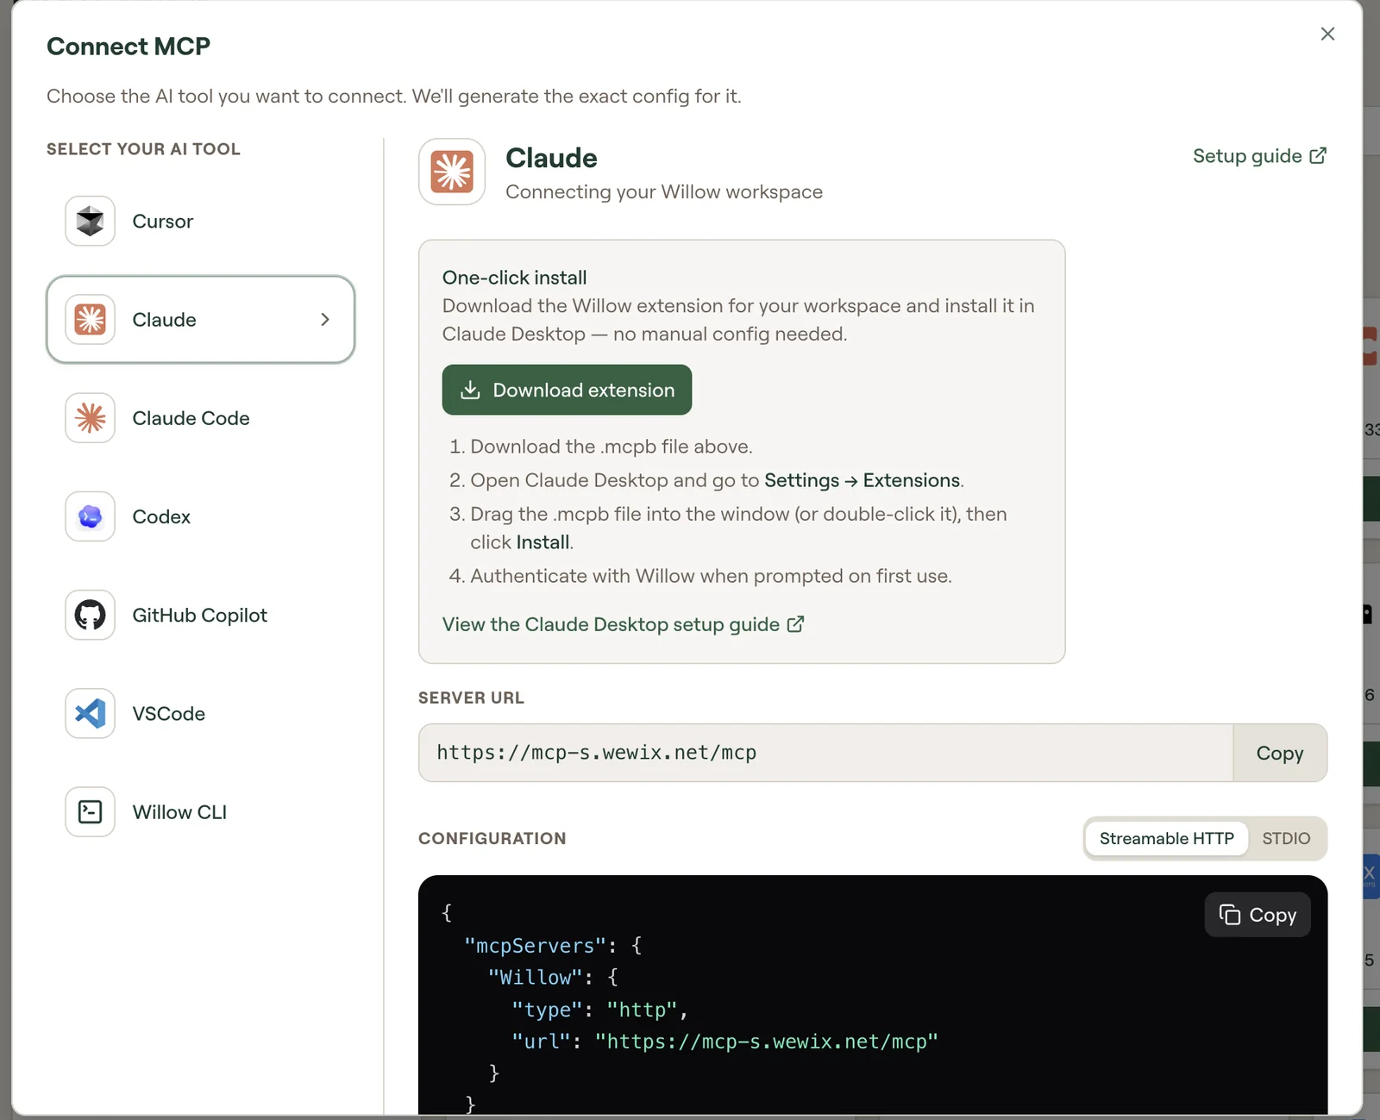Click the server URL field
Viewport: 1380px width, 1120px height.
coord(825,753)
